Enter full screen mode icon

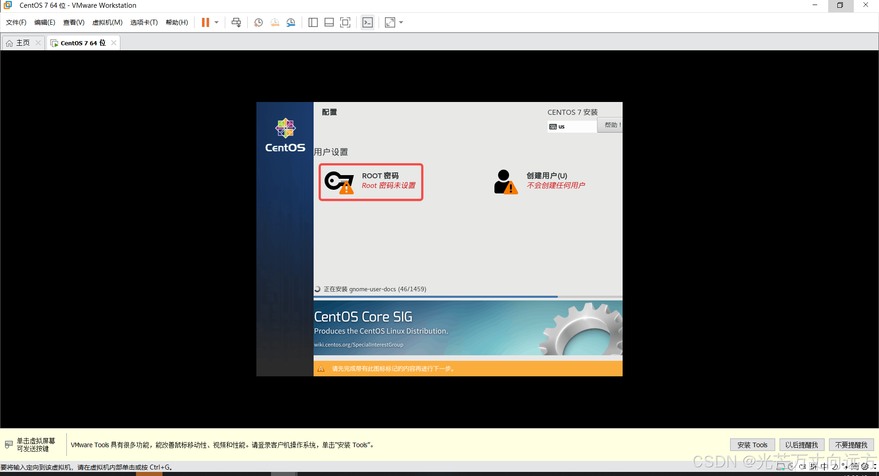(345, 22)
